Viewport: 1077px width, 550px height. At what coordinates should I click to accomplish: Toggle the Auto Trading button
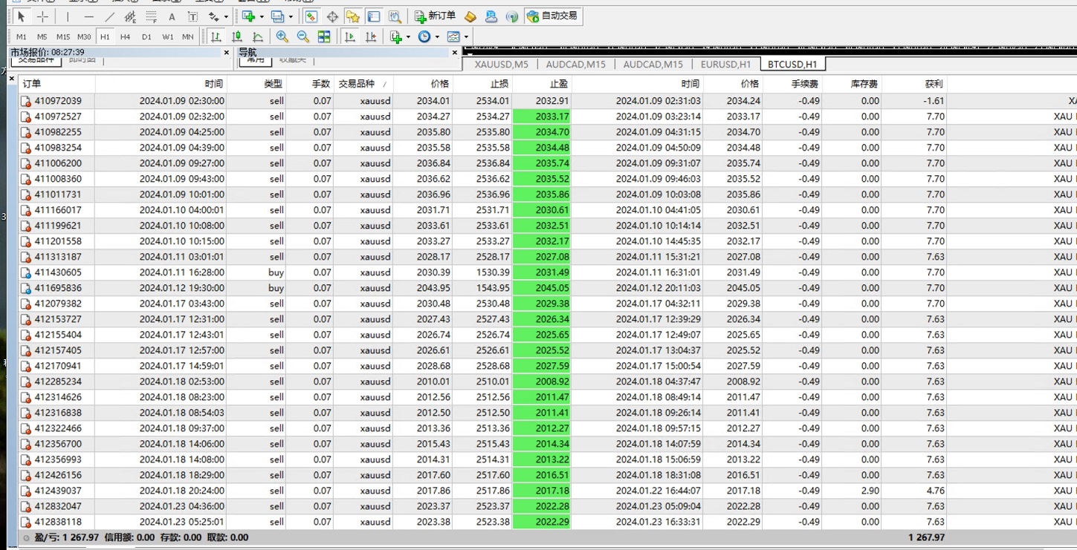tap(552, 16)
